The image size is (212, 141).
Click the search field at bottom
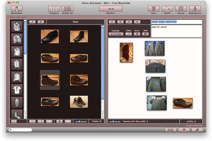[x=21, y=130]
